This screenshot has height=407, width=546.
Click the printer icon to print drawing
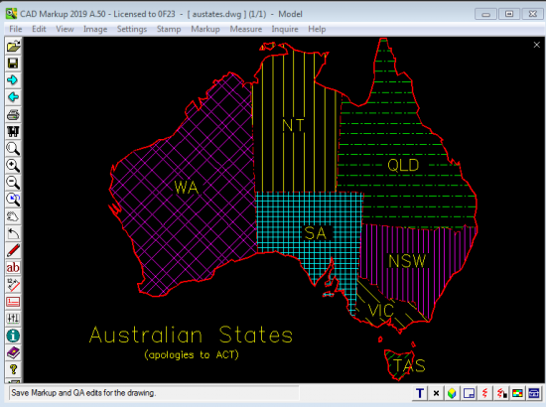point(13,114)
